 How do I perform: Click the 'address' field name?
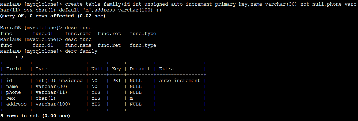pyautogui.click(x=16, y=104)
